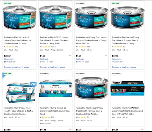Viewport: 152px width, 132px height.
Task: Open Purina Pro Plan Focus Adult 3 oz title
Action: (17, 40)
